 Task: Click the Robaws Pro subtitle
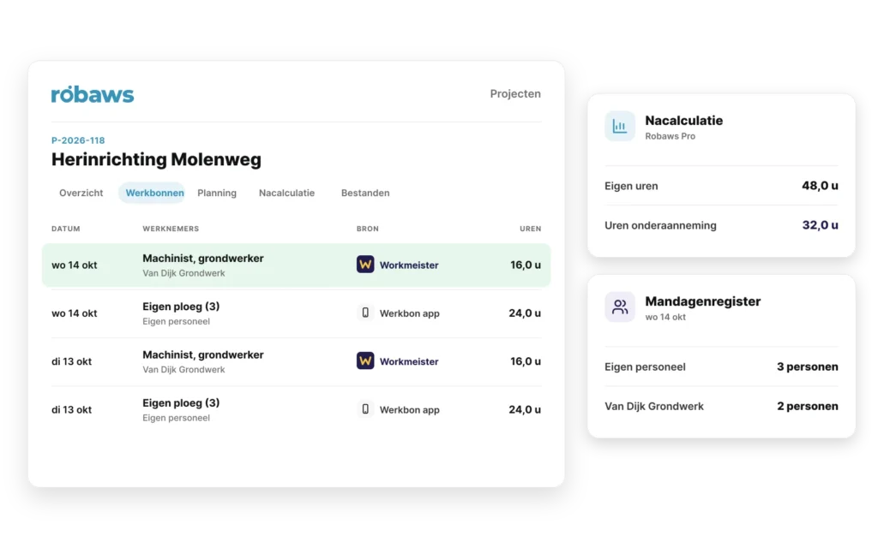point(671,136)
